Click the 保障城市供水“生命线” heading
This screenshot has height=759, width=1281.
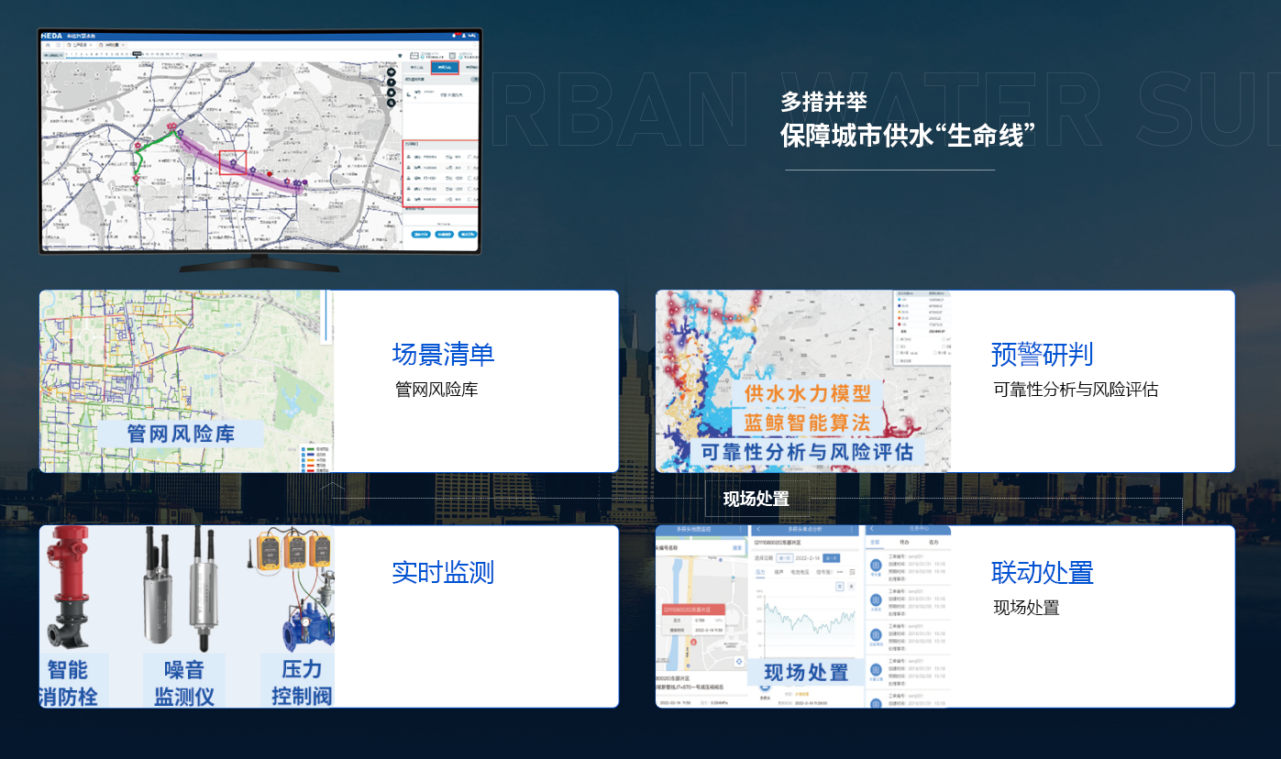coord(908,135)
